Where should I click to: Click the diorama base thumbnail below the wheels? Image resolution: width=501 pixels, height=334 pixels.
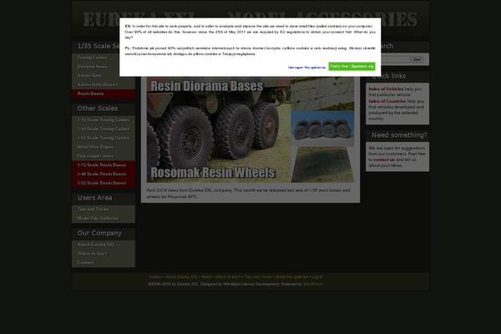click(322, 164)
